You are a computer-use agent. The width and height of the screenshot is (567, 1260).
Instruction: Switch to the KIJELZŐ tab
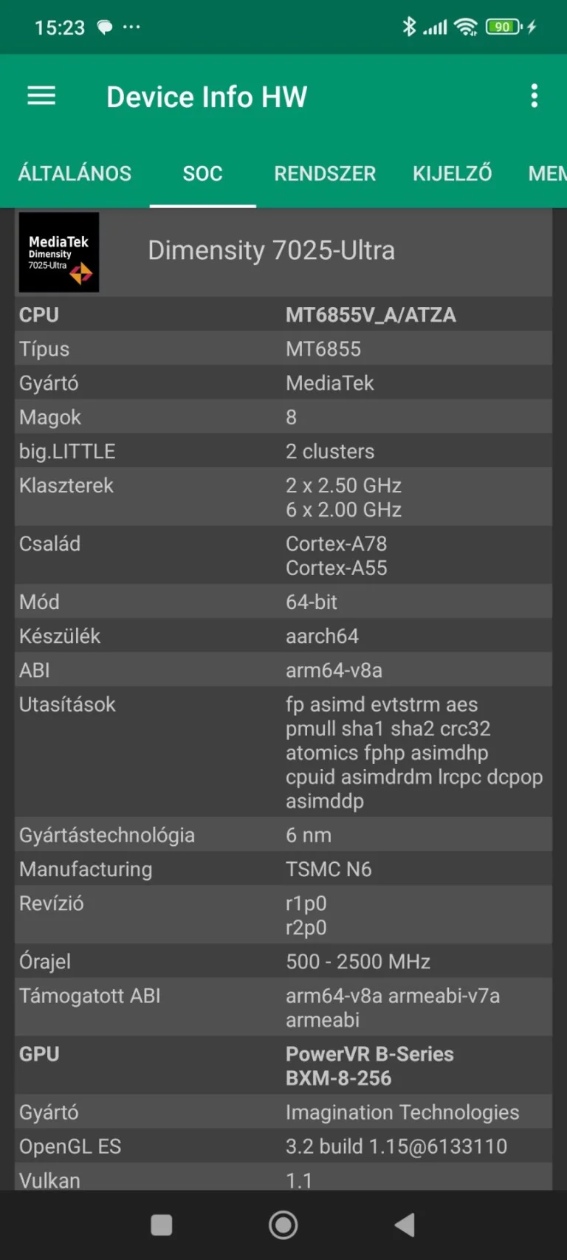coord(452,173)
